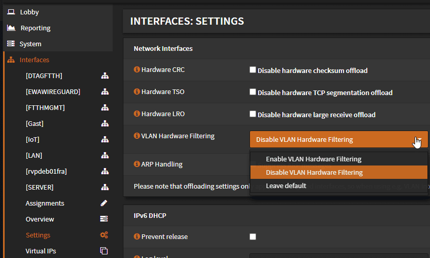
Task: Click the network icon next to [DTAGFTTH]
Action: tap(104, 76)
